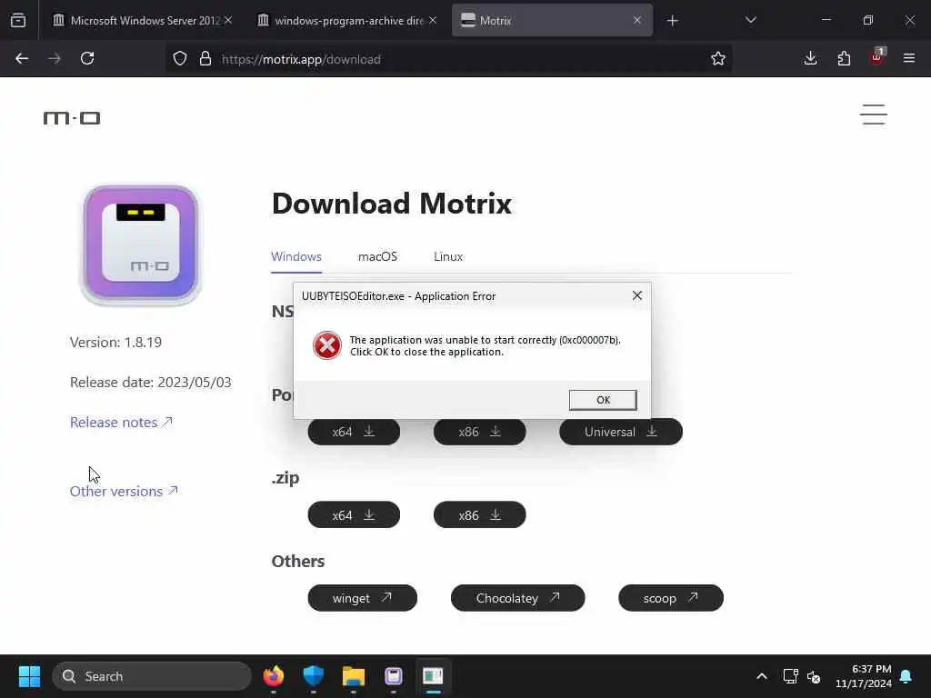Go back to the previous page
The width and height of the screenshot is (931, 698).
(22, 59)
